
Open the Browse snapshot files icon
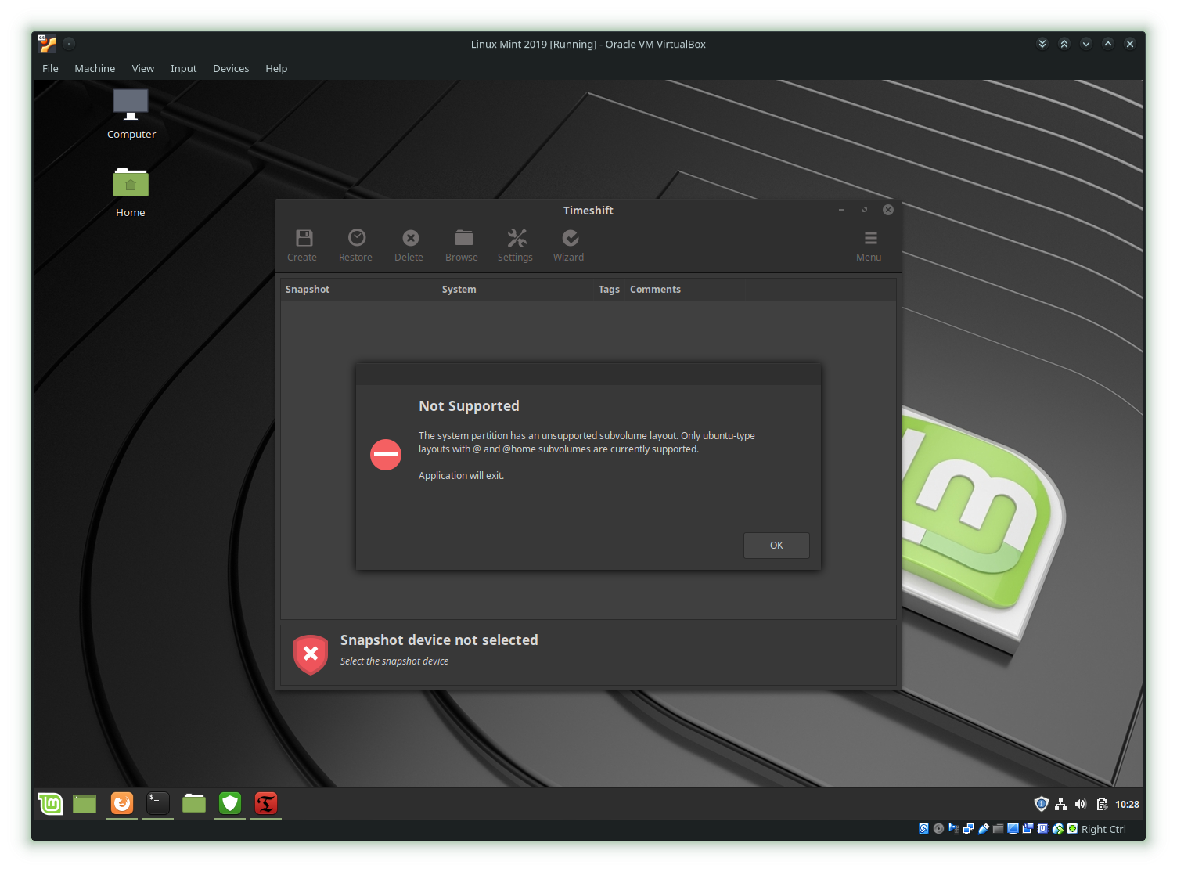(x=462, y=244)
